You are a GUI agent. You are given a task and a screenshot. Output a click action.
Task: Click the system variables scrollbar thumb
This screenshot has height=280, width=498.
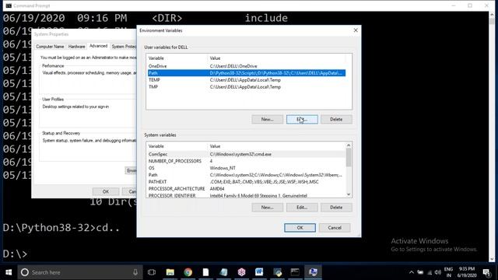349,158
